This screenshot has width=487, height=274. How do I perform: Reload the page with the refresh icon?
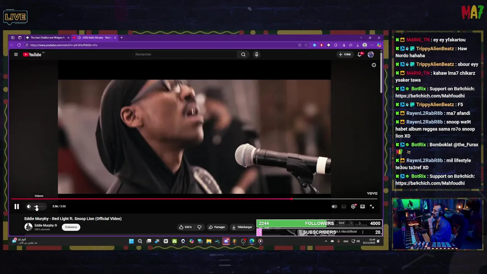click(x=19, y=45)
